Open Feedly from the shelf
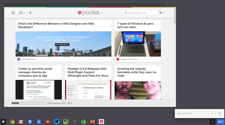225x125 pixels. click(84, 122)
